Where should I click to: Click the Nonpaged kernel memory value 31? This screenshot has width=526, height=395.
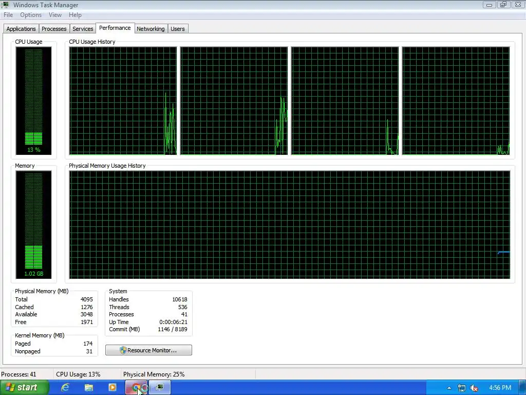pos(89,351)
